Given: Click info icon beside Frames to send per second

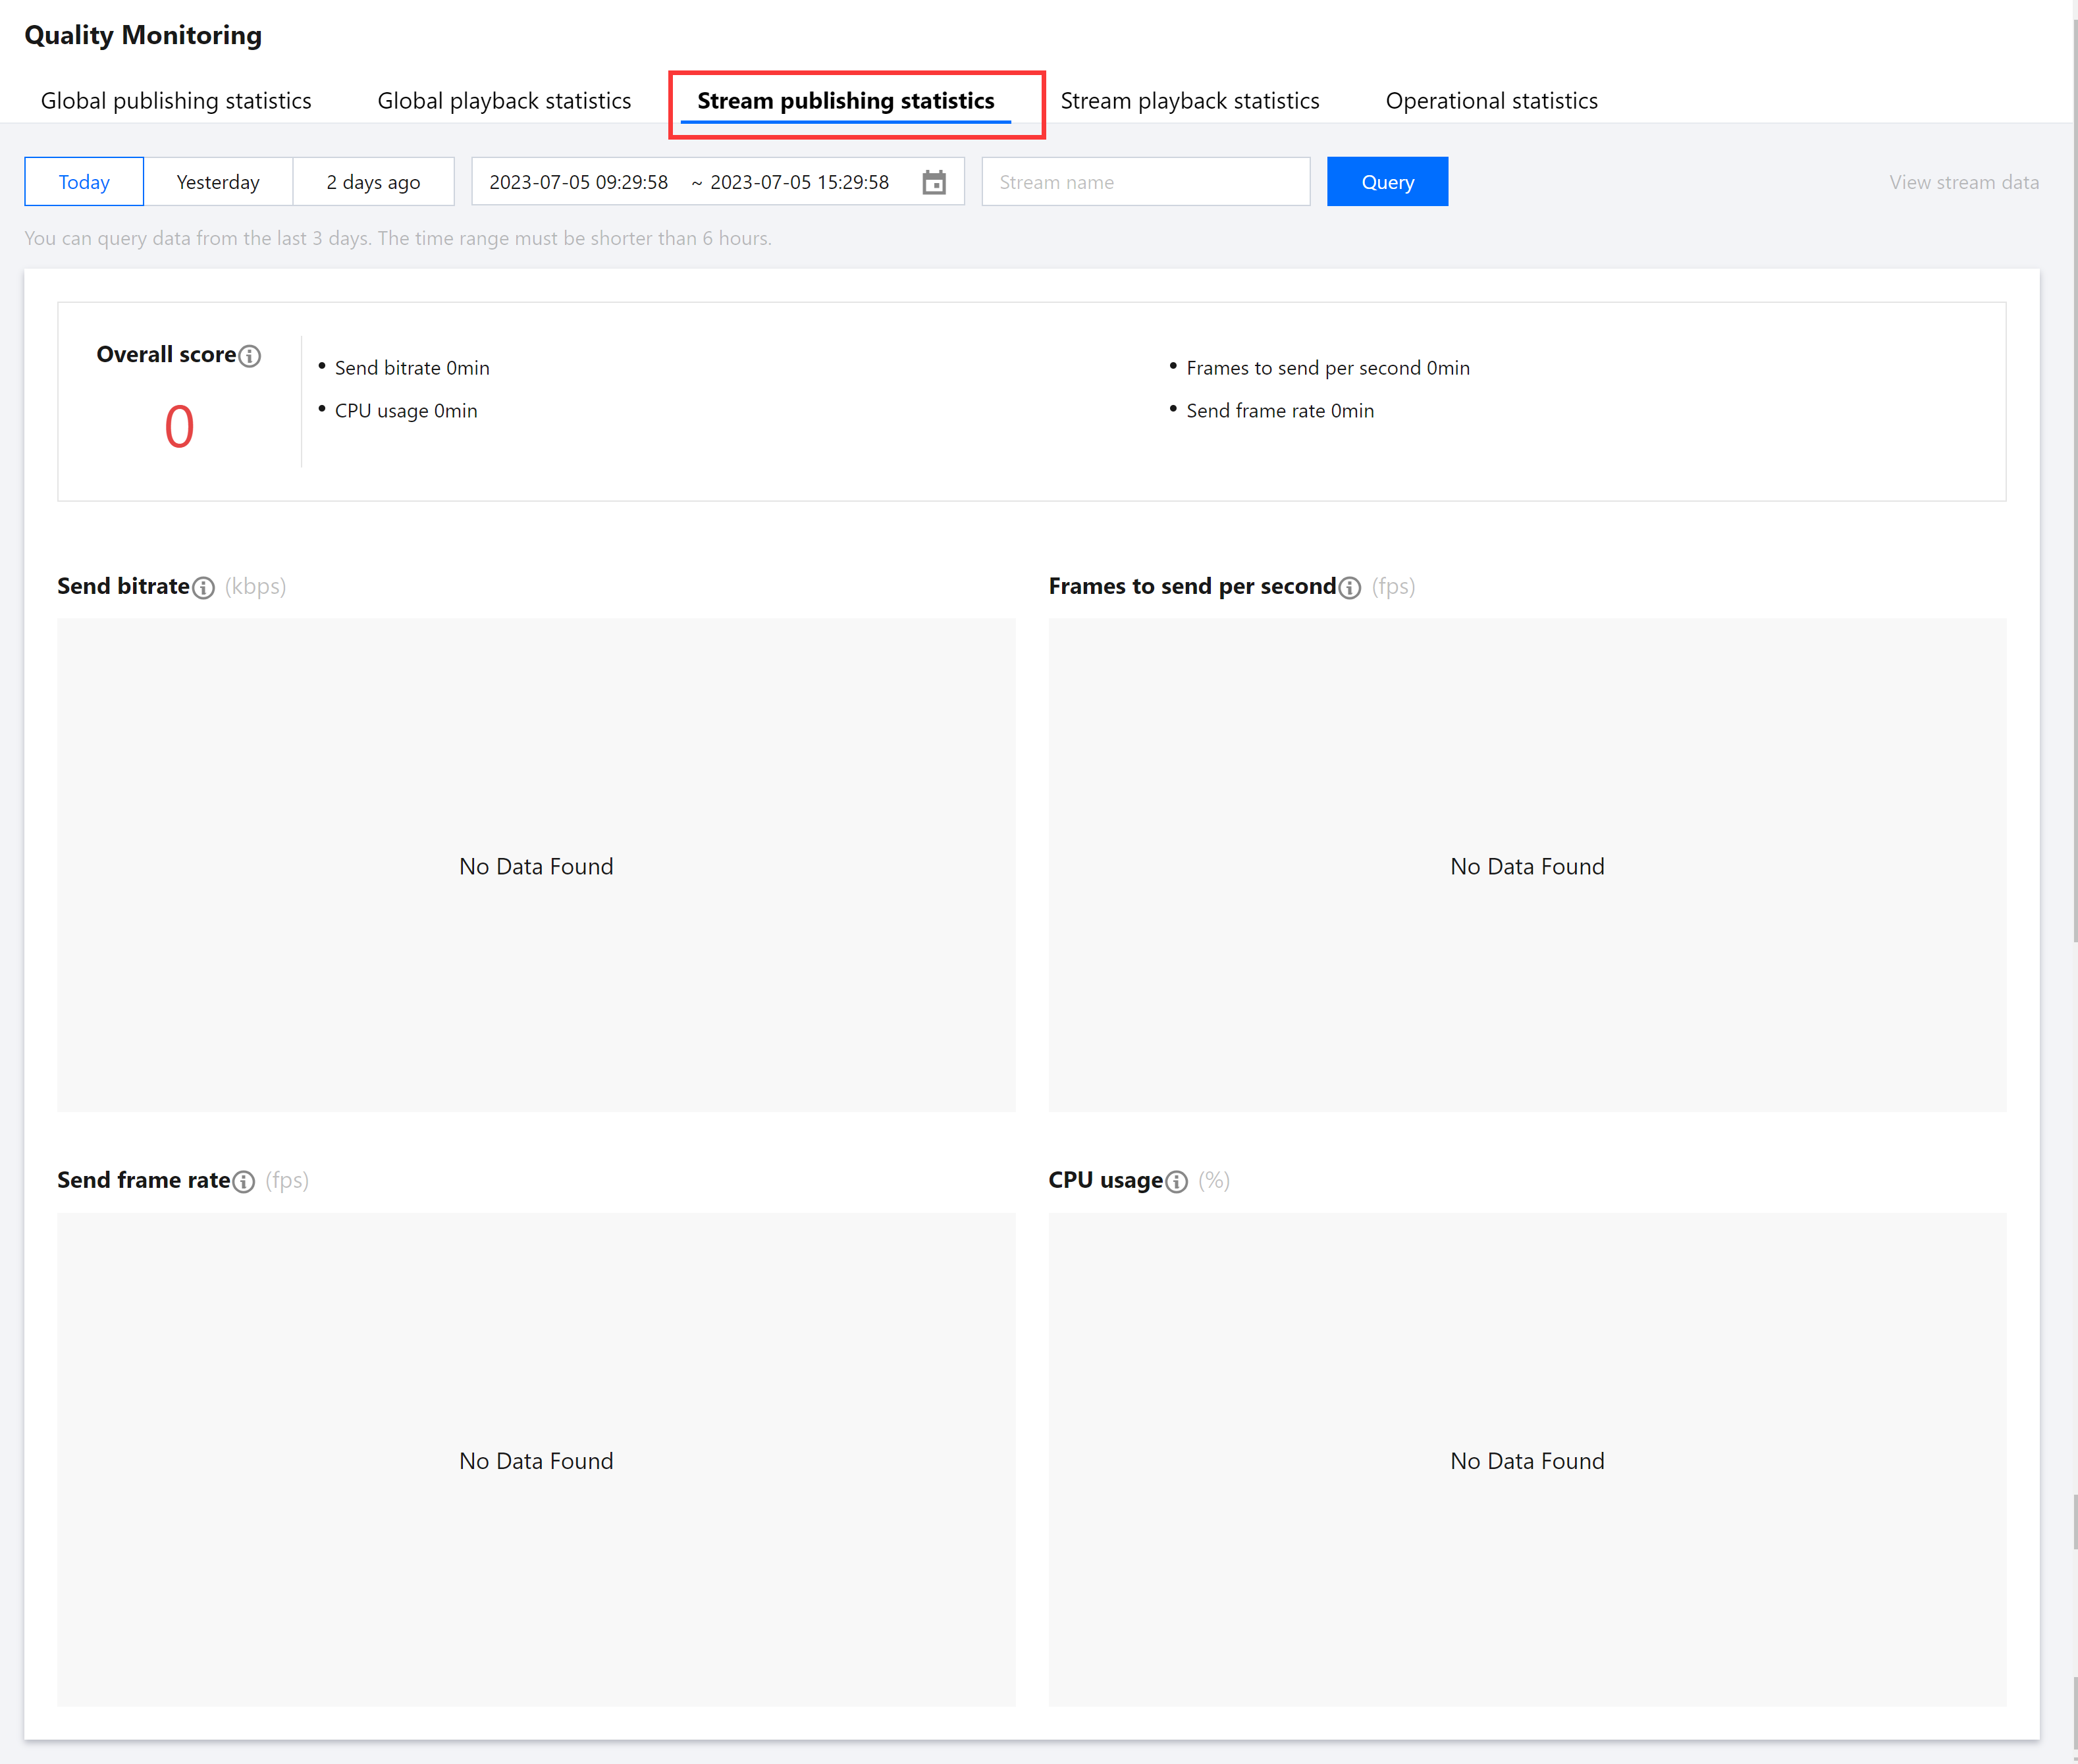Looking at the screenshot, I should [x=1349, y=588].
